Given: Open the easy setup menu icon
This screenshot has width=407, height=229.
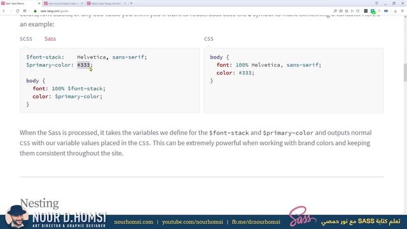Looking at the screenshot, I should point(403,11).
